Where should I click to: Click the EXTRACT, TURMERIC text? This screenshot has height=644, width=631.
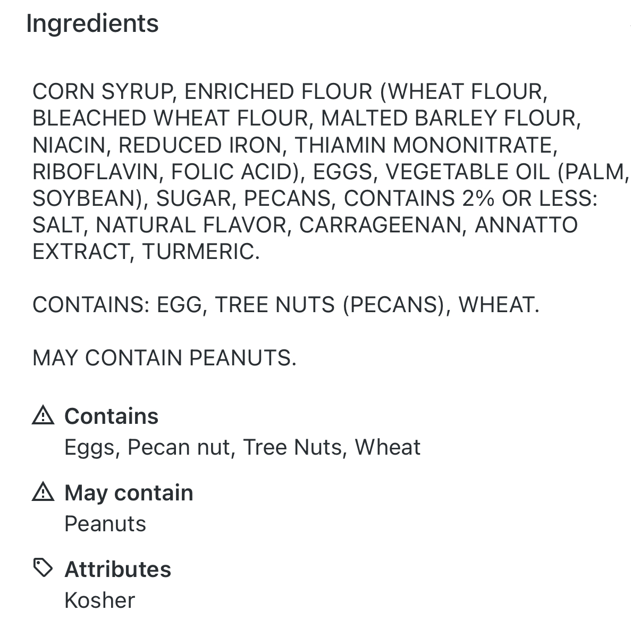pos(146,251)
